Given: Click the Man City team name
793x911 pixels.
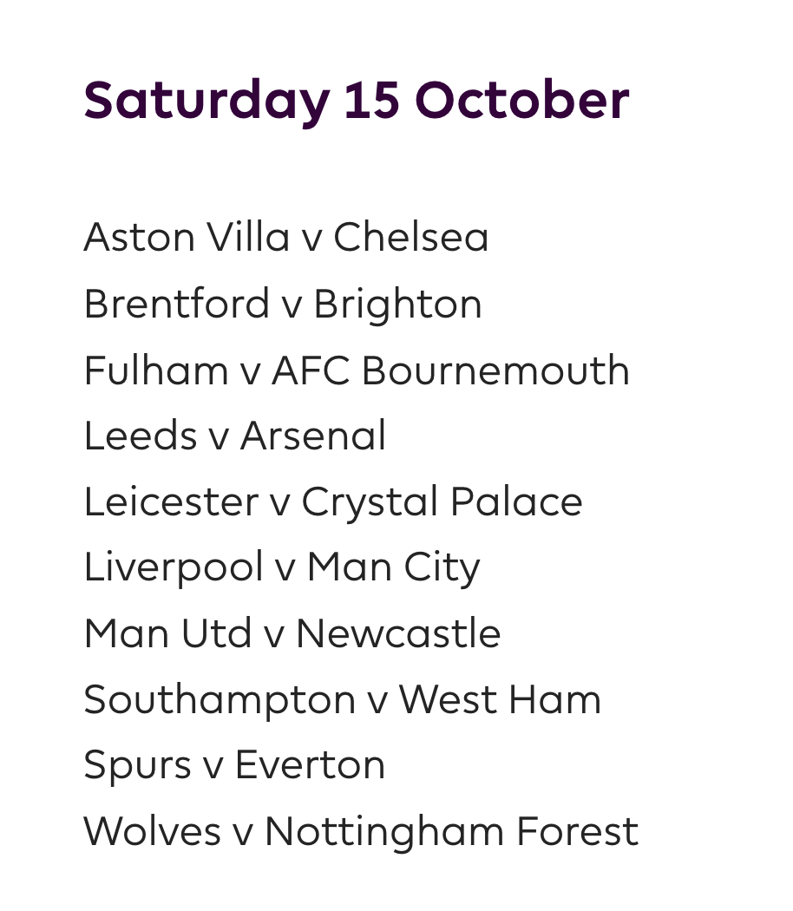Looking at the screenshot, I should pos(393,567).
